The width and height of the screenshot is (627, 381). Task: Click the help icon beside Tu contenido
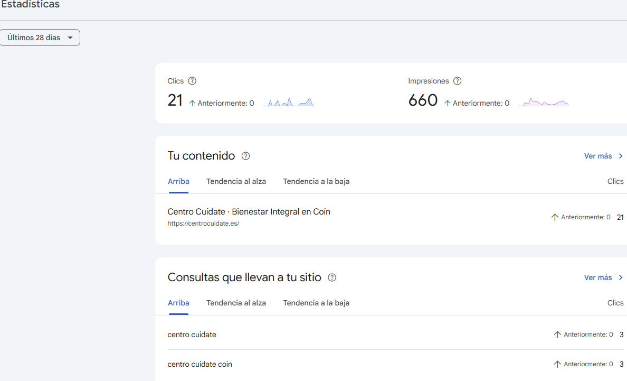pyautogui.click(x=245, y=156)
